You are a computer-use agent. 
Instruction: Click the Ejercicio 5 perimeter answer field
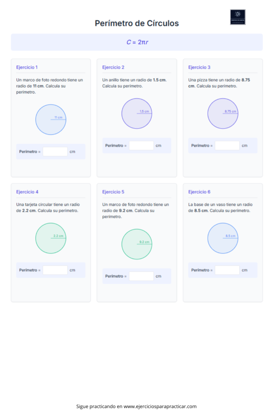(141, 276)
